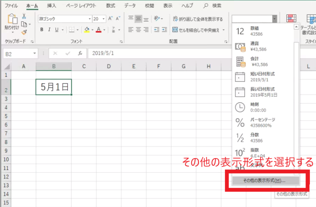This screenshot has height=207, width=316.
Task: Choose the 数値 number format
Action: 263,31
